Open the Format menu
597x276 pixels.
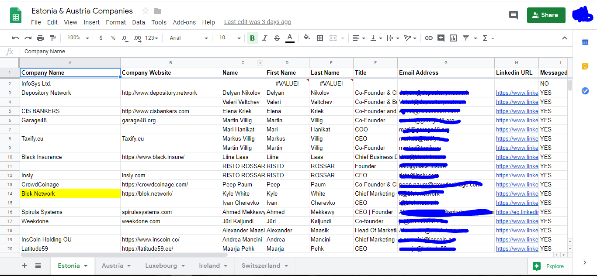pyautogui.click(x=116, y=22)
